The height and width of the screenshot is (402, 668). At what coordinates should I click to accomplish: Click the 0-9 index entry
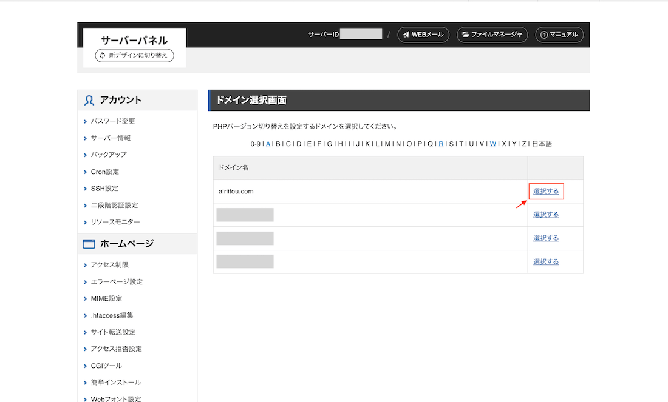(x=255, y=144)
